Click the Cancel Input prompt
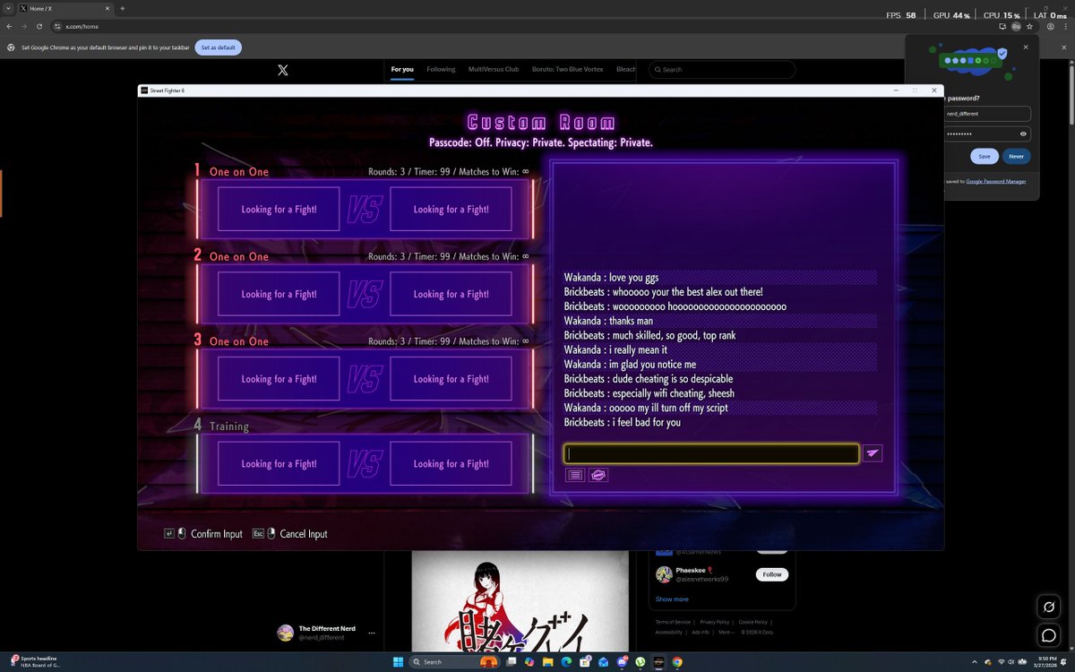The width and height of the screenshot is (1075, 672). 290,533
